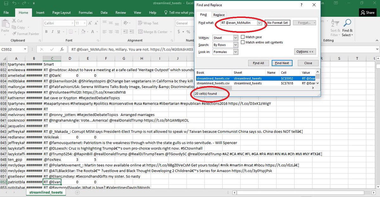This screenshot has width=380, height=197.
Task: Open the File menu
Action: pos(6,13)
